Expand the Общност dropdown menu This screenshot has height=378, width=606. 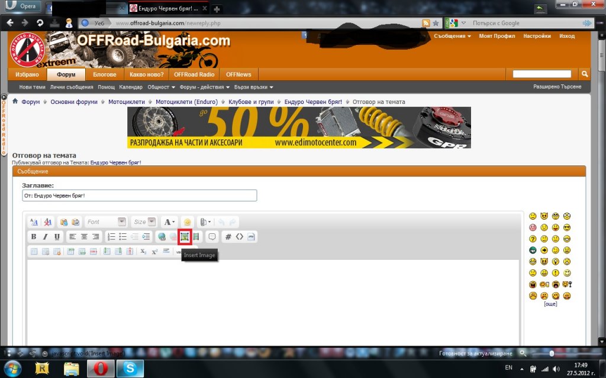point(161,87)
